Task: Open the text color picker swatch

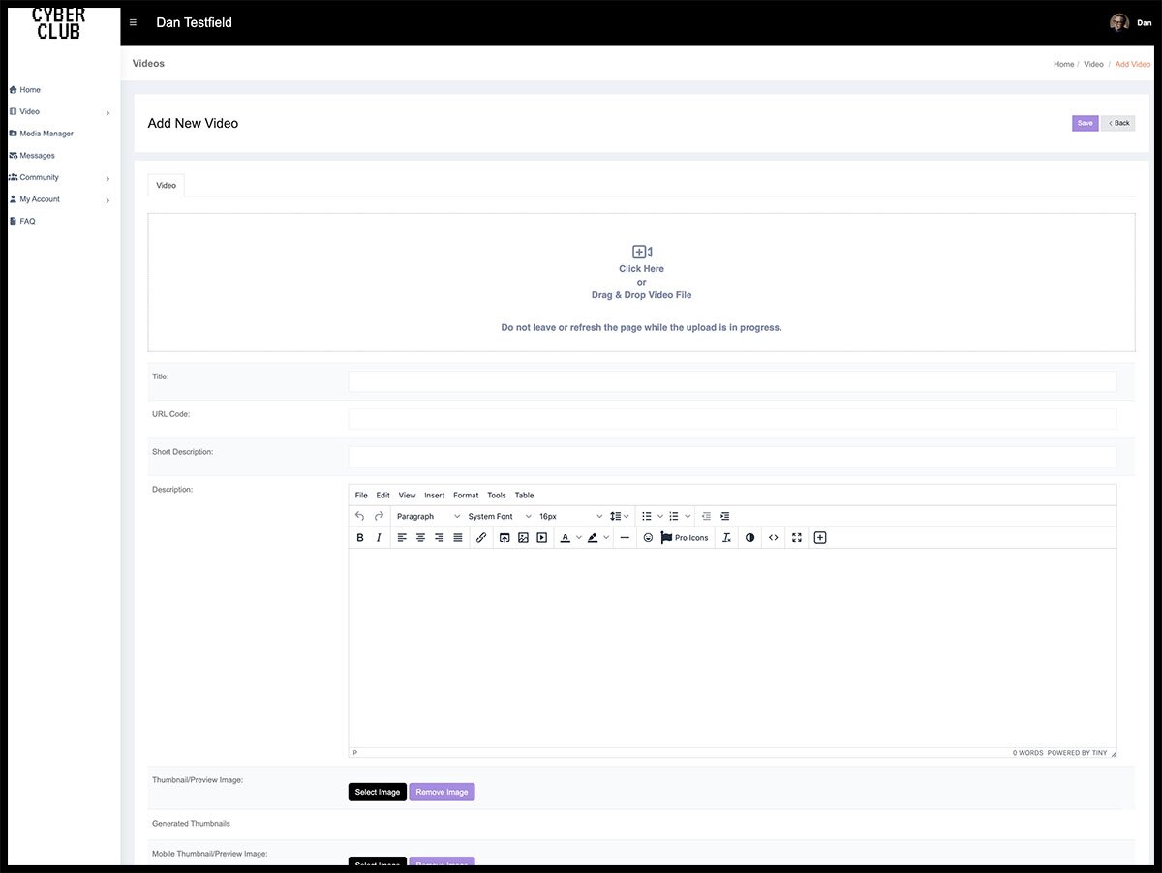Action: click(566, 538)
